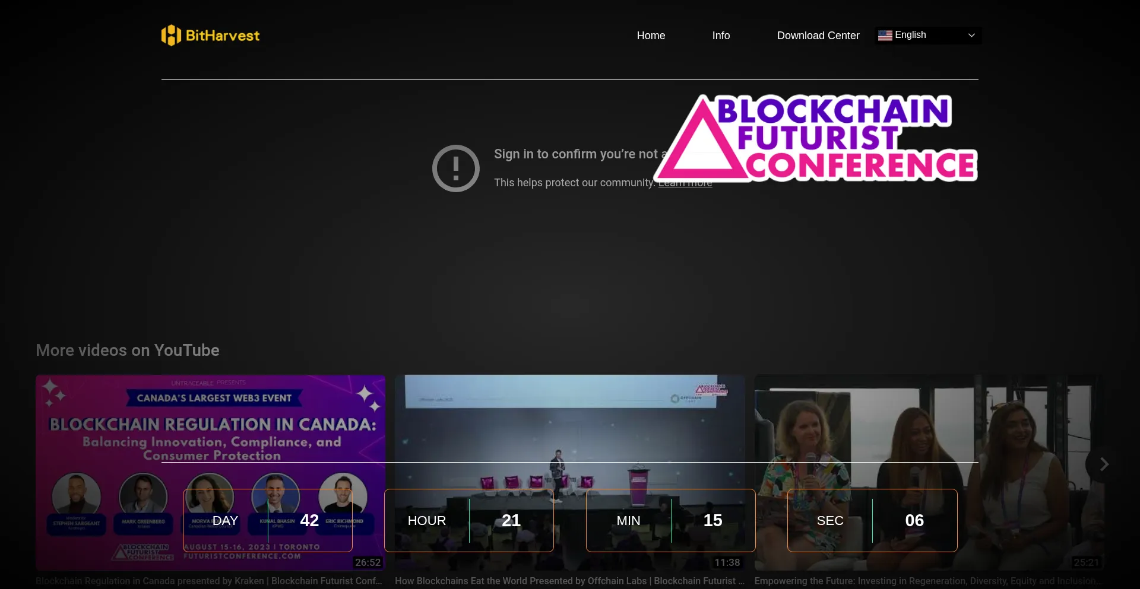Click the HOUR countdown box
The height and width of the screenshot is (589, 1140).
click(469, 521)
